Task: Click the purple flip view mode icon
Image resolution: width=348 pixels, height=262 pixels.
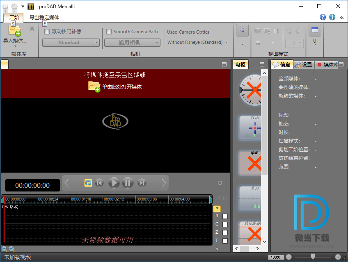Action: [242, 30]
